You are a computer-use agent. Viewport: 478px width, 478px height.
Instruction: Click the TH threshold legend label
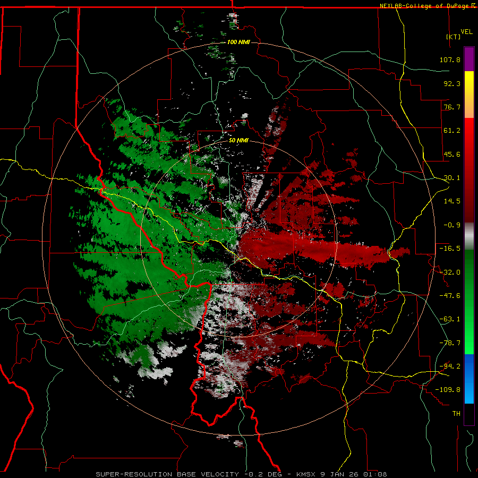456,414
